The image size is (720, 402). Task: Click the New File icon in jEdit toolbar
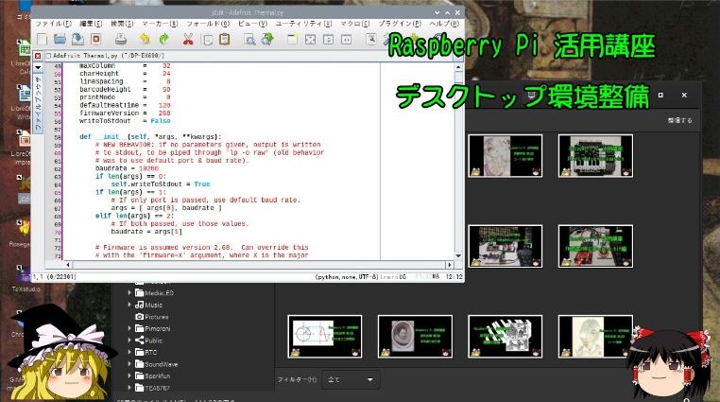click(43, 40)
